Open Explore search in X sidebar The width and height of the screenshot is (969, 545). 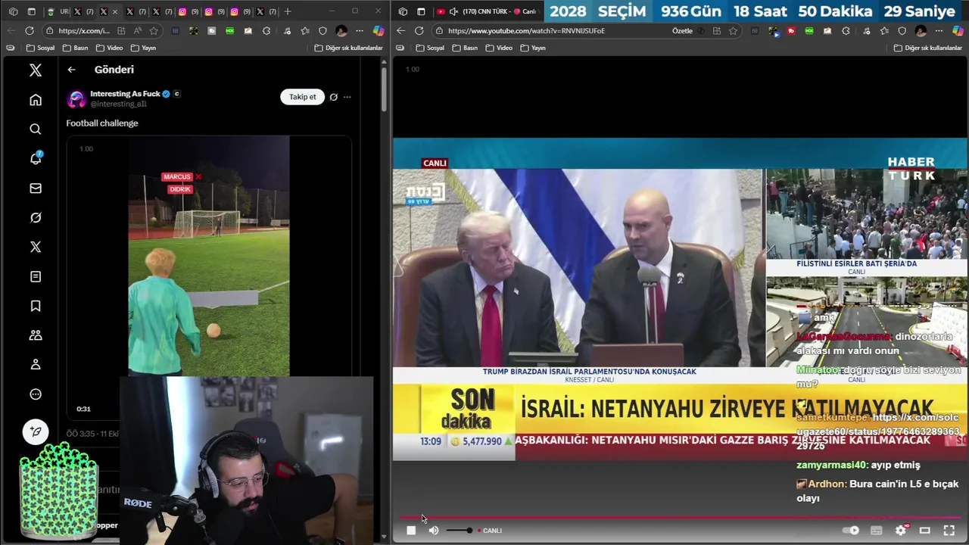point(36,129)
